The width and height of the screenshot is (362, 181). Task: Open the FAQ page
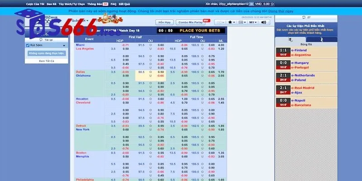coord(114,4)
